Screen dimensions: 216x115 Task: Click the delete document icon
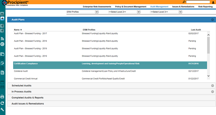pos(2,68)
